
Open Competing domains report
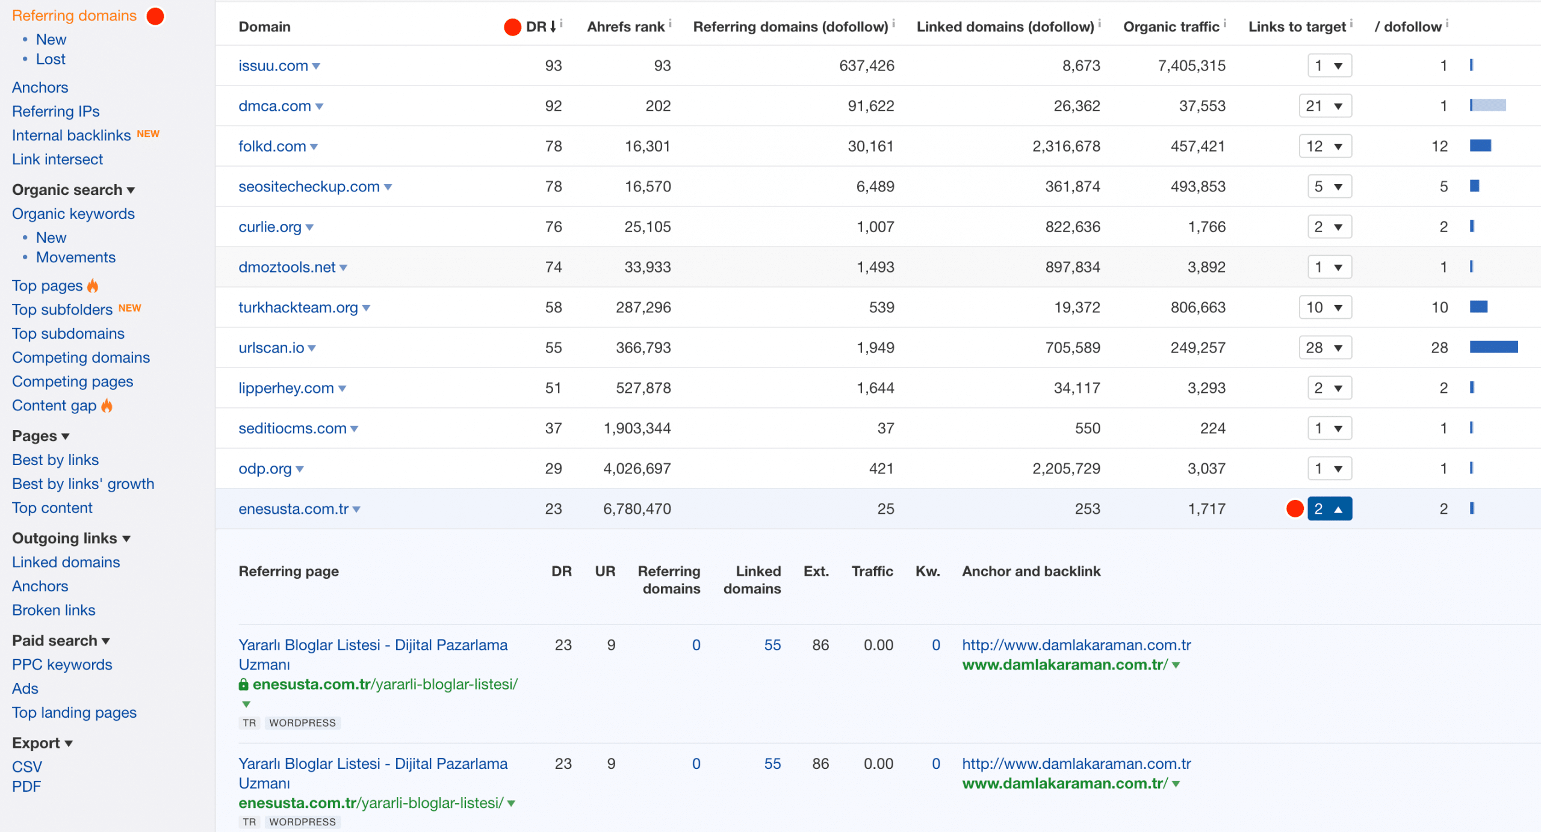pyautogui.click(x=81, y=357)
